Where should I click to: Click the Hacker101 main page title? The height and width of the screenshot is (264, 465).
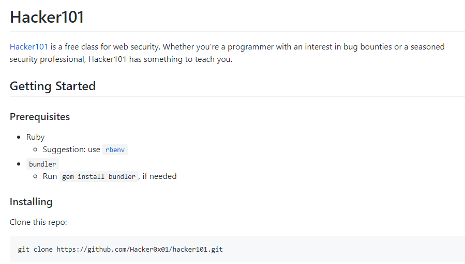point(47,17)
